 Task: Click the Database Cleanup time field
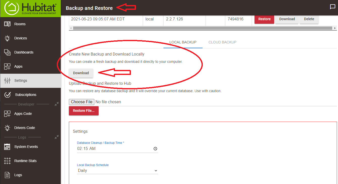[x=114, y=149]
